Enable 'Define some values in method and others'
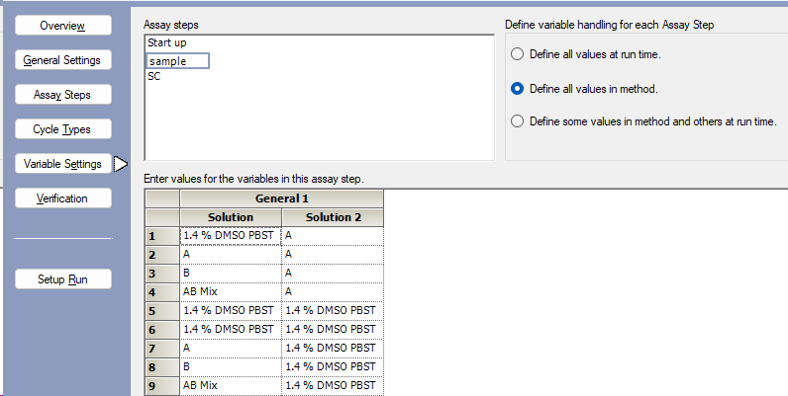Screen dimensions: 788x396 tap(517, 121)
